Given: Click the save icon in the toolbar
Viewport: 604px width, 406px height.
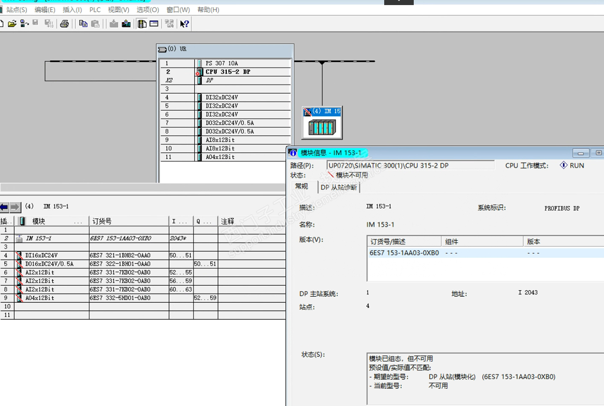Looking at the screenshot, I should tap(36, 23).
